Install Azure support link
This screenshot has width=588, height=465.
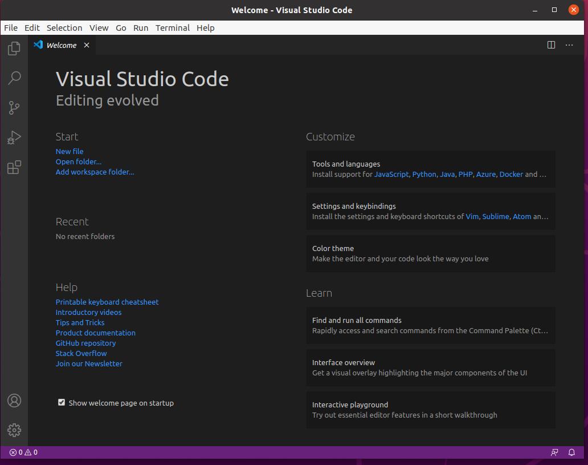click(485, 174)
